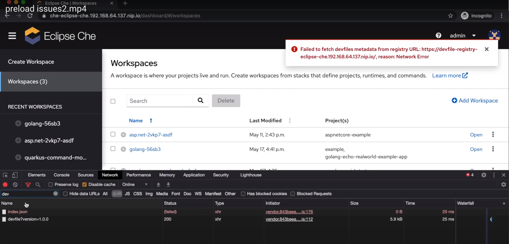Screen dimensions: 509x244
Task: Clear the network log with the clear icon
Action: point(15,184)
